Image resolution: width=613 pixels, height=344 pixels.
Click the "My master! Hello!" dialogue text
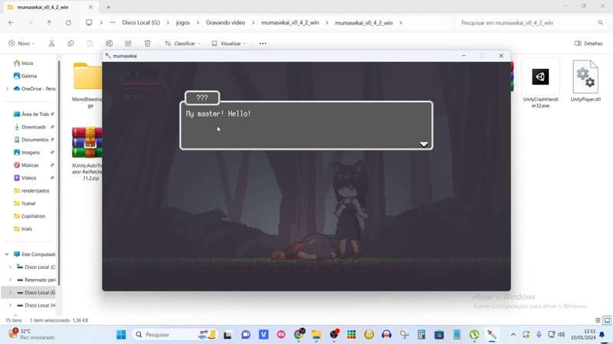218,113
